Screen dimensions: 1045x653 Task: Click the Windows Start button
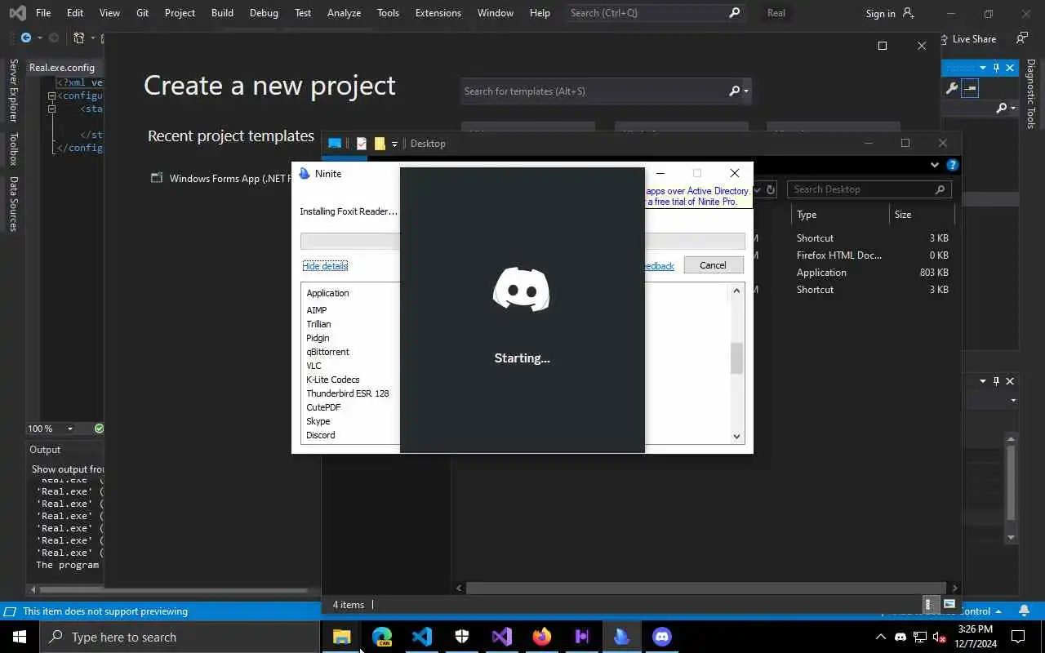[x=20, y=637]
